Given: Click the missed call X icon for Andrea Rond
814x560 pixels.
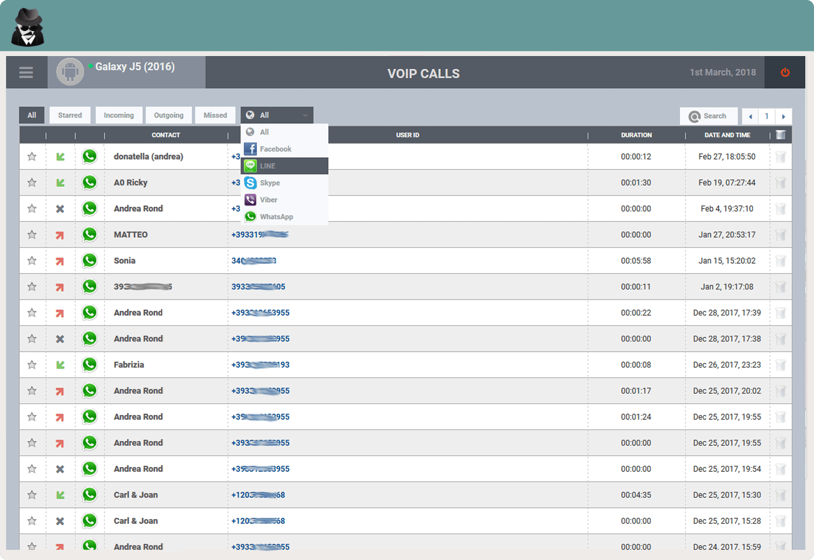Looking at the screenshot, I should 61,208.
